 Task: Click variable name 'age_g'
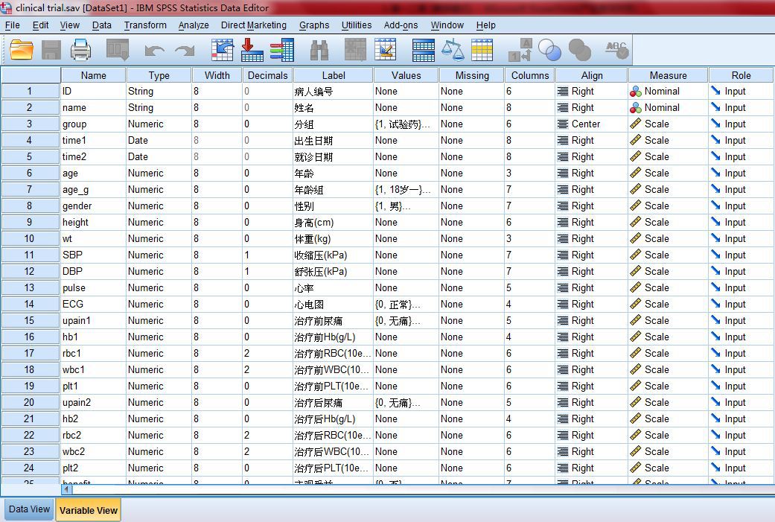[x=76, y=190]
